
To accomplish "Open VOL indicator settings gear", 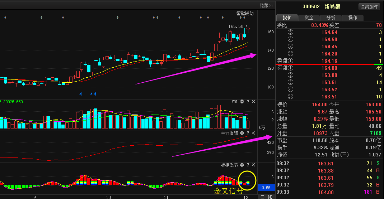I will (242, 102).
